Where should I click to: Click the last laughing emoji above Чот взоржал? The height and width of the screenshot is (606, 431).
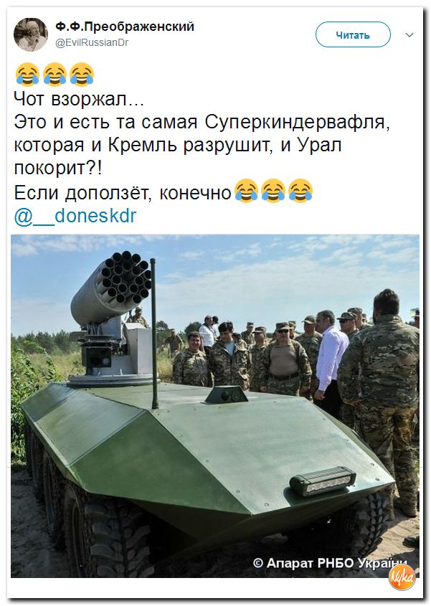pyautogui.click(x=82, y=74)
